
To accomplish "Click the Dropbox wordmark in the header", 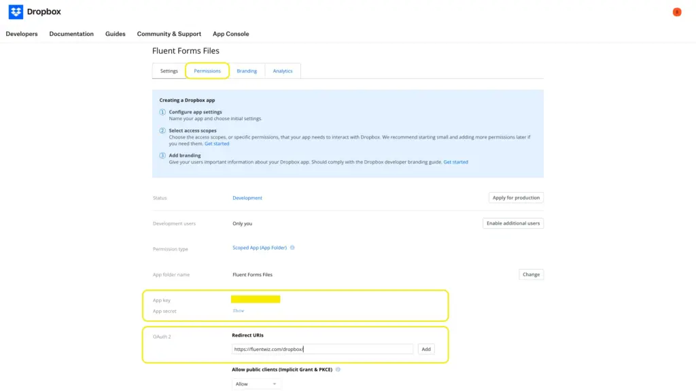I will point(43,12).
